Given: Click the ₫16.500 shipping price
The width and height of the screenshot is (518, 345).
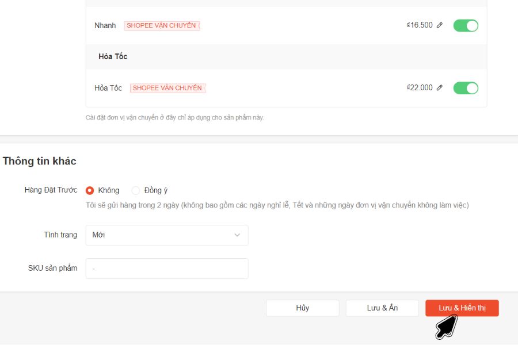Looking at the screenshot, I should pos(420,25).
